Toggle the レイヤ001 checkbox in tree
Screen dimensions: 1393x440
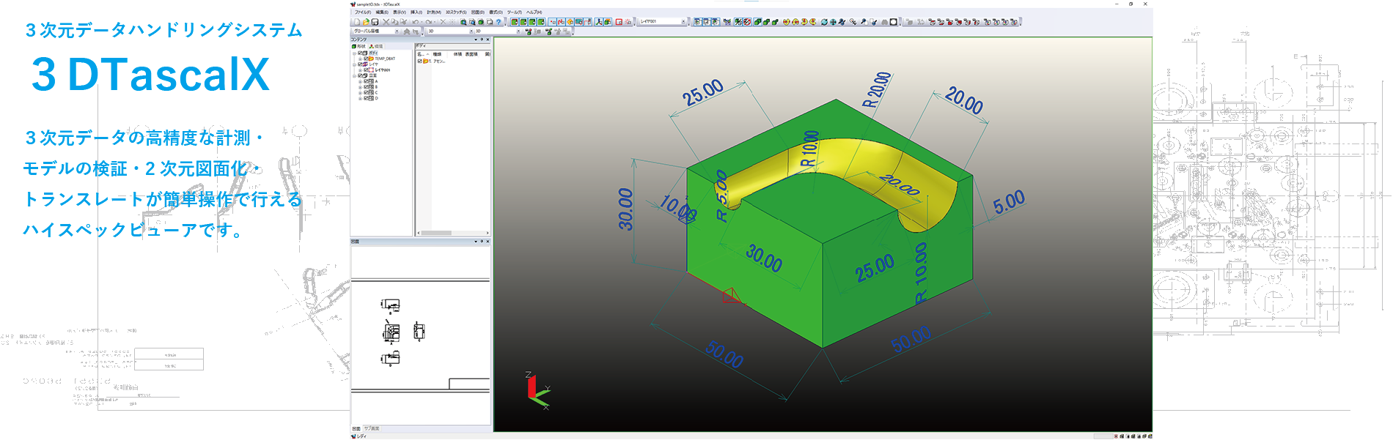coord(366,70)
